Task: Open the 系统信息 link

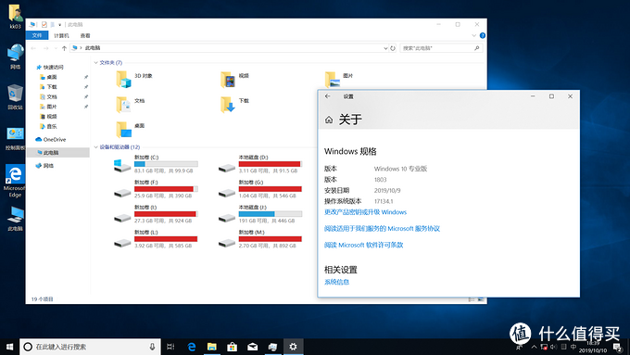Action: click(336, 282)
